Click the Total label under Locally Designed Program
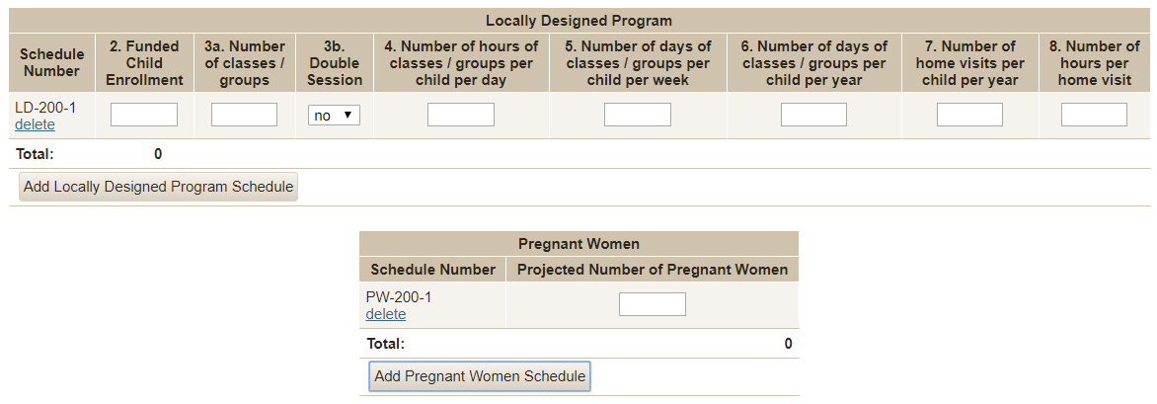The height and width of the screenshot is (404, 1157). point(35,154)
